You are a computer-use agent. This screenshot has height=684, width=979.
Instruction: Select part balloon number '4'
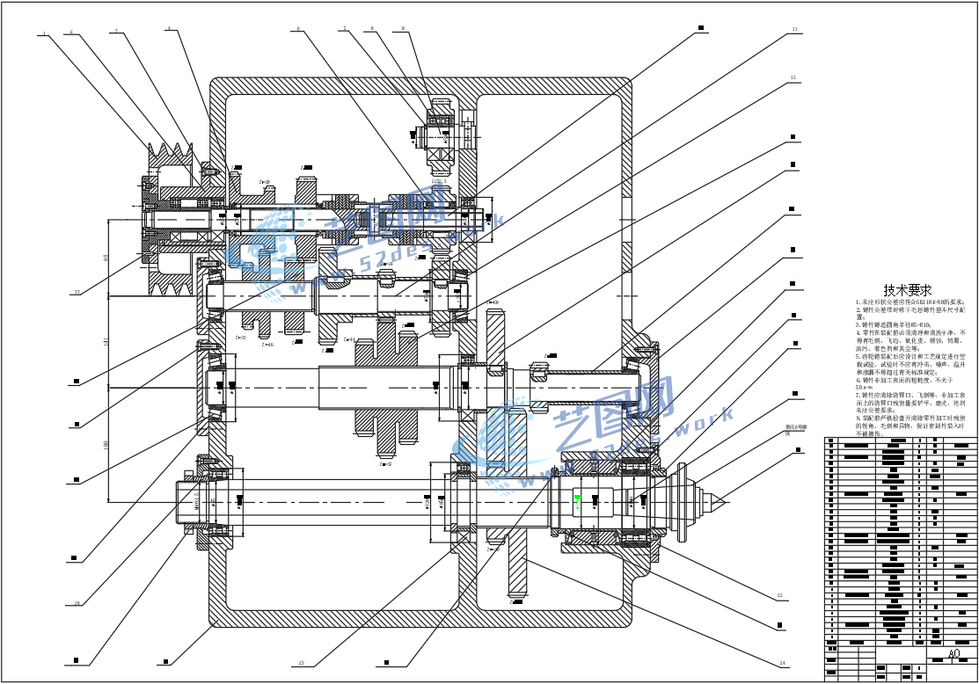point(169,28)
